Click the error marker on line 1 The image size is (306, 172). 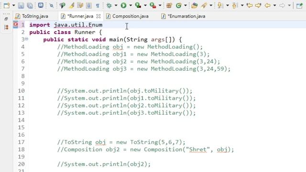point(15,24)
